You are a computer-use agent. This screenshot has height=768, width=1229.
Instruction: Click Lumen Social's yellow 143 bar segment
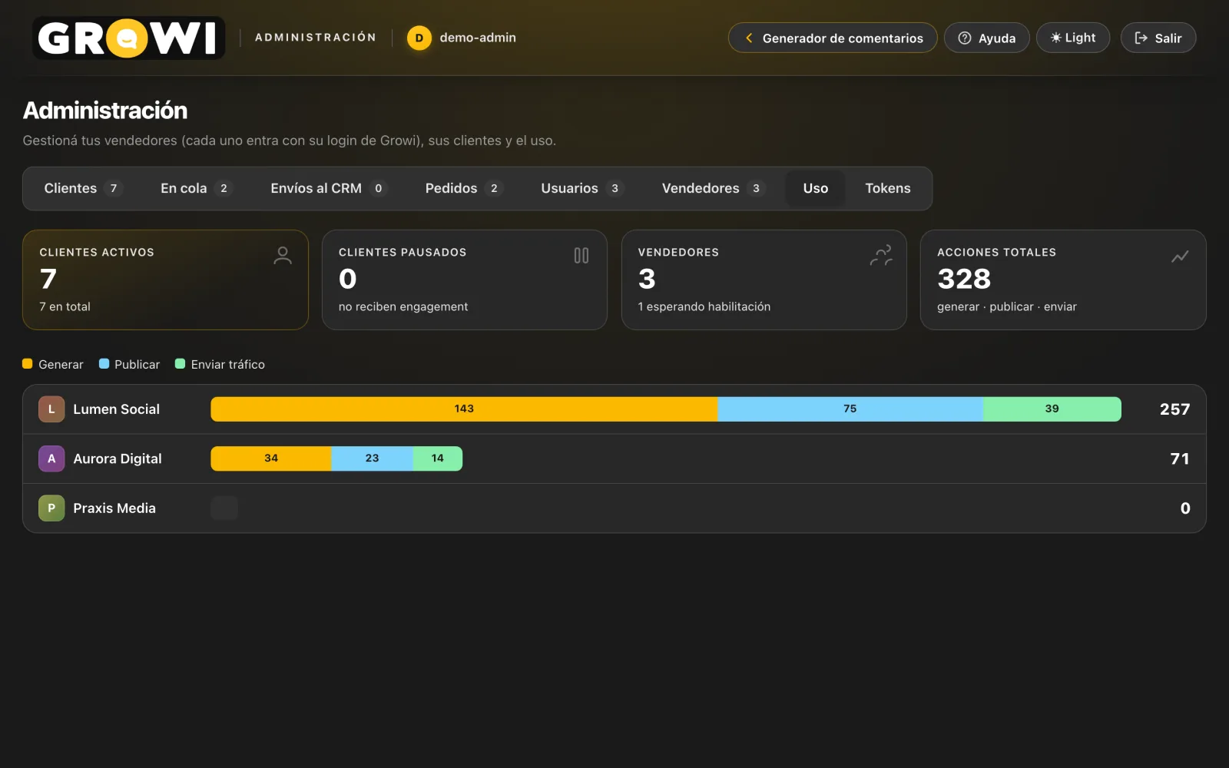pyautogui.click(x=464, y=409)
